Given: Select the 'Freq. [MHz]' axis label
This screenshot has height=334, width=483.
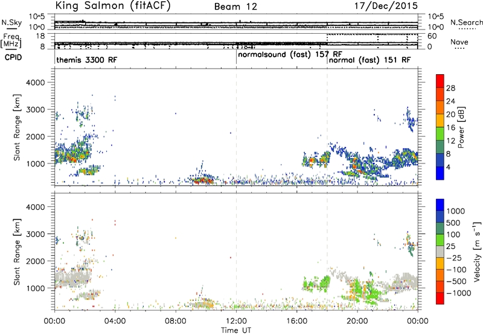Looking at the screenshot, I should (x=11, y=40).
